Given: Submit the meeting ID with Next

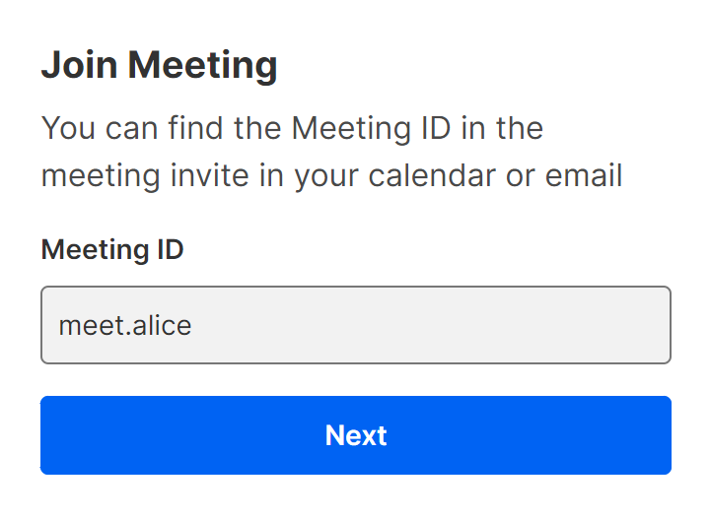Looking at the screenshot, I should click(x=355, y=435).
